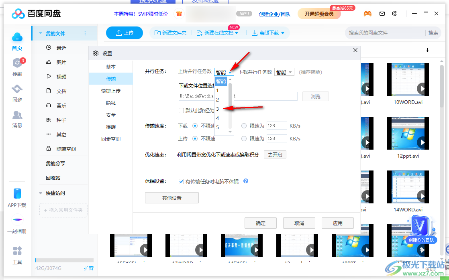The height and width of the screenshot is (280, 449).
Task: Open the Transfer icon with badge
Action: coord(18,63)
